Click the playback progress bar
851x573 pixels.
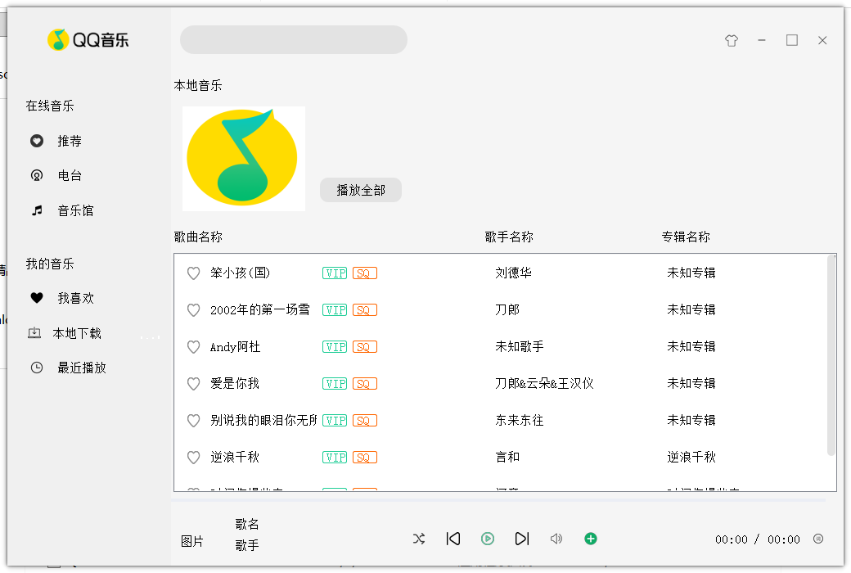[499, 499]
